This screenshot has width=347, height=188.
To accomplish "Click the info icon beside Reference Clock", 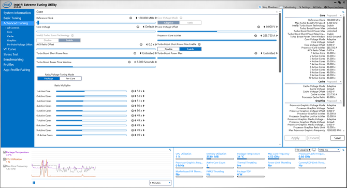I will (x=131, y=18).
